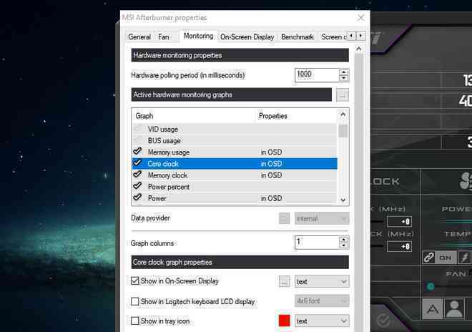Close the MSI Afterburner properties dialog

(360, 18)
